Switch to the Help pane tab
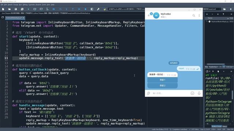 point(207,67)
